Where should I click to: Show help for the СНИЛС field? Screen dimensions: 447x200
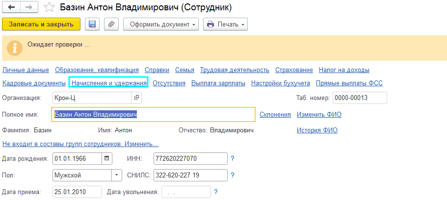233,175
